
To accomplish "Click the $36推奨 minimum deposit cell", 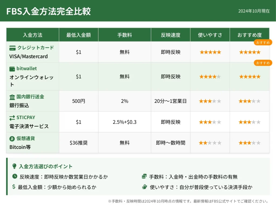I will coord(78,143).
